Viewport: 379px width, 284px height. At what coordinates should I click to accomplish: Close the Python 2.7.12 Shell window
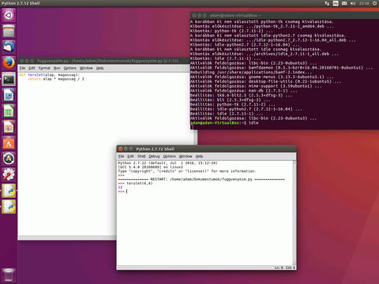121,149
